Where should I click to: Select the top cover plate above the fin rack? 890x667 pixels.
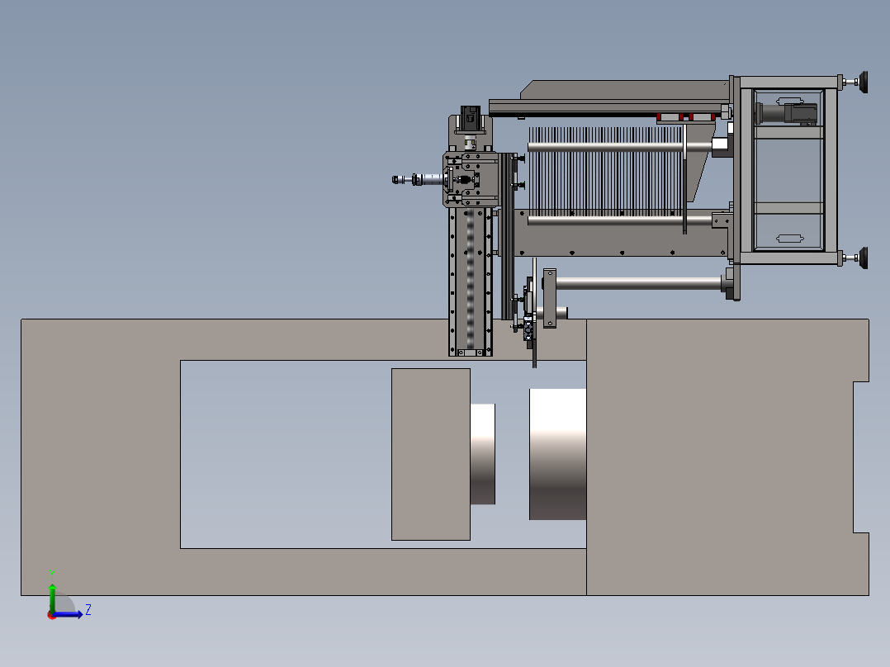point(624,89)
